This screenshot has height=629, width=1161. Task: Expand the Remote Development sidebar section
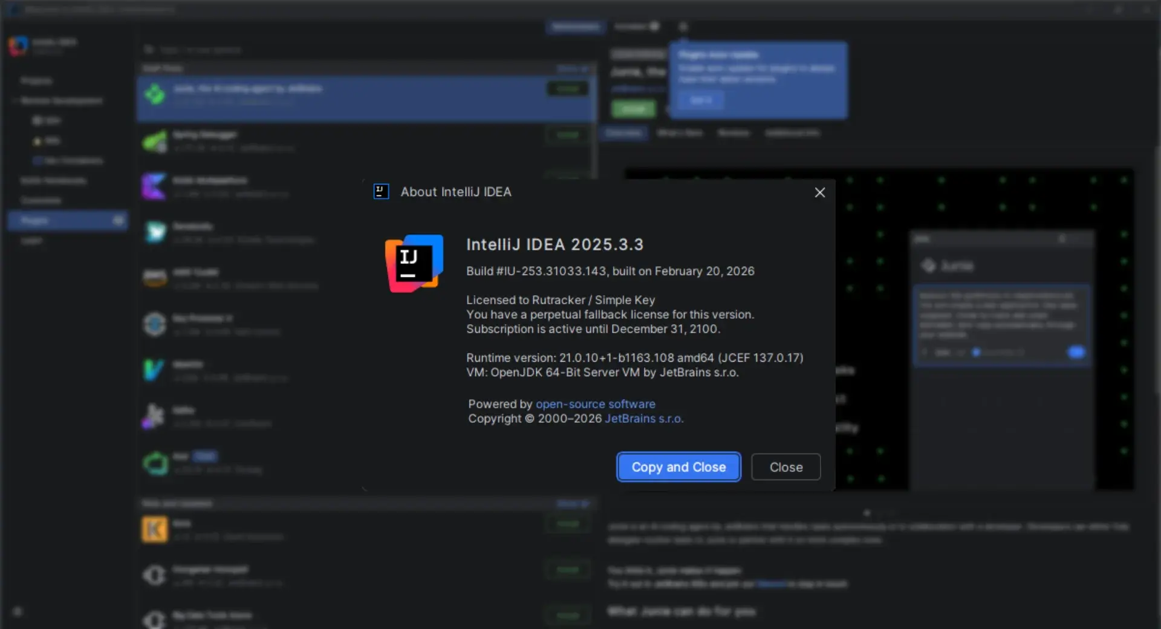coord(60,100)
